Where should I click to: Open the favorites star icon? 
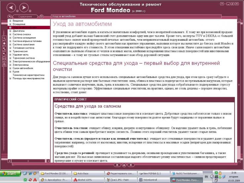click(x=4, y=43)
